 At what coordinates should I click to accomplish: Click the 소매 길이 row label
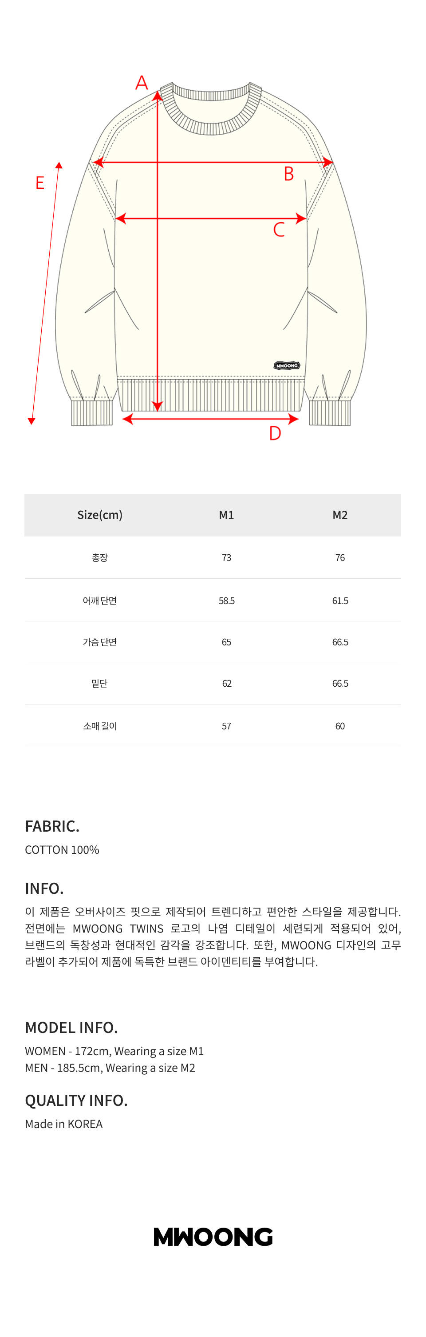click(x=99, y=725)
